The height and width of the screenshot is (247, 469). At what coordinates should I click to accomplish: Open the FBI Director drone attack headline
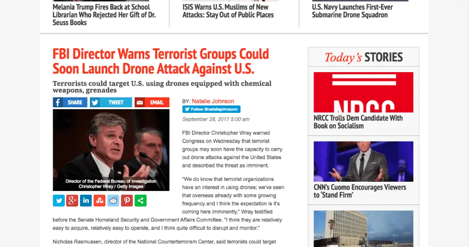[x=160, y=62]
